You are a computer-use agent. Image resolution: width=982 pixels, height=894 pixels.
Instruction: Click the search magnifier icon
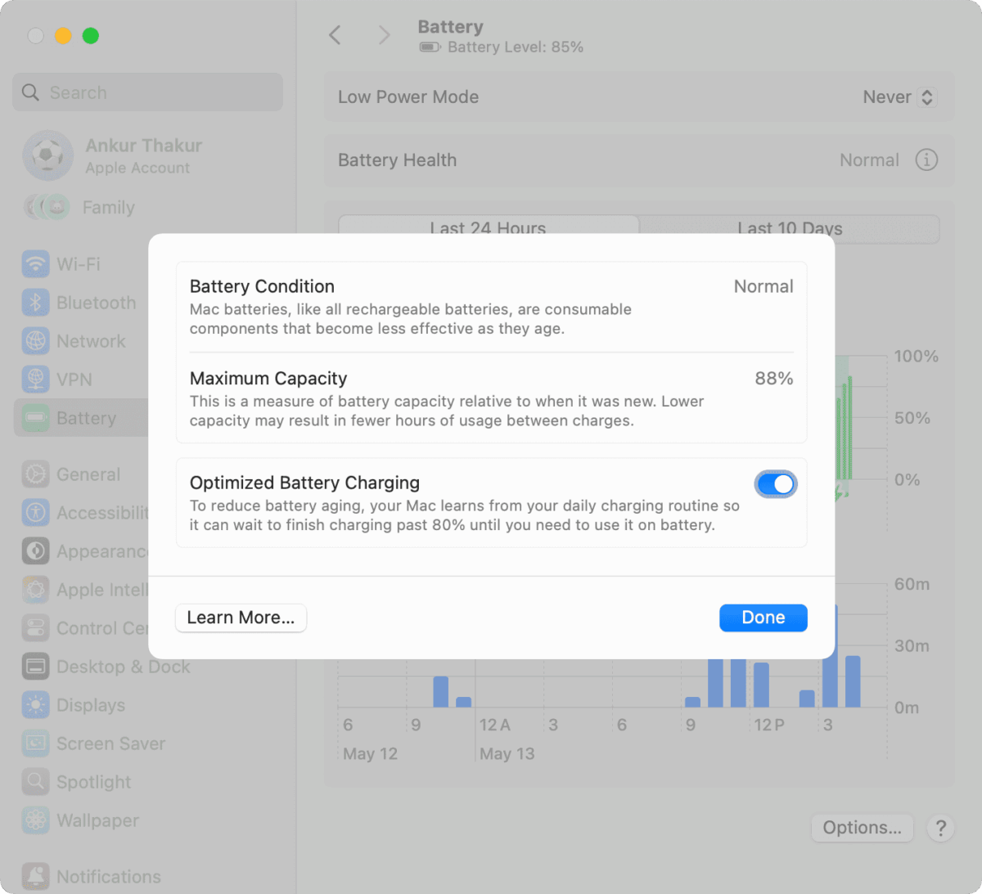pyautogui.click(x=31, y=92)
